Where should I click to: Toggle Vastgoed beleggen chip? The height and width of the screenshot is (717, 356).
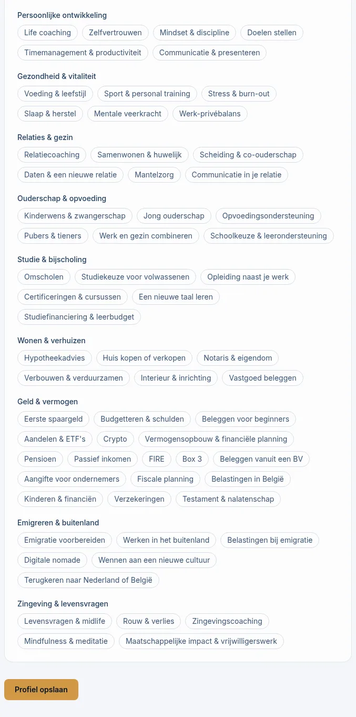(262, 378)
